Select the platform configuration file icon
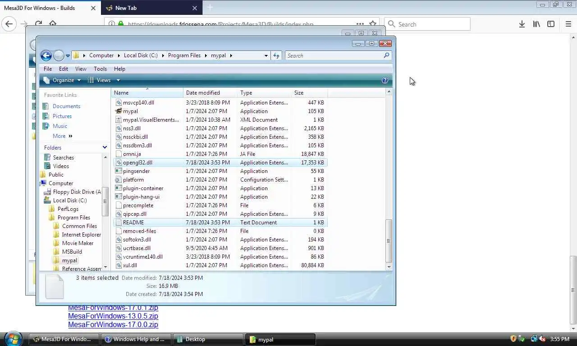This screenshot has width=577, height=346. pyautogui.click(x=119, y=180)
